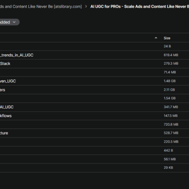189x189 pixels.
Task: Select the size value 619.4 MB
Action: tap(171, 55)
